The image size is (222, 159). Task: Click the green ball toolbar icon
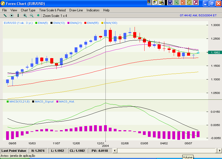coord(38,15)
